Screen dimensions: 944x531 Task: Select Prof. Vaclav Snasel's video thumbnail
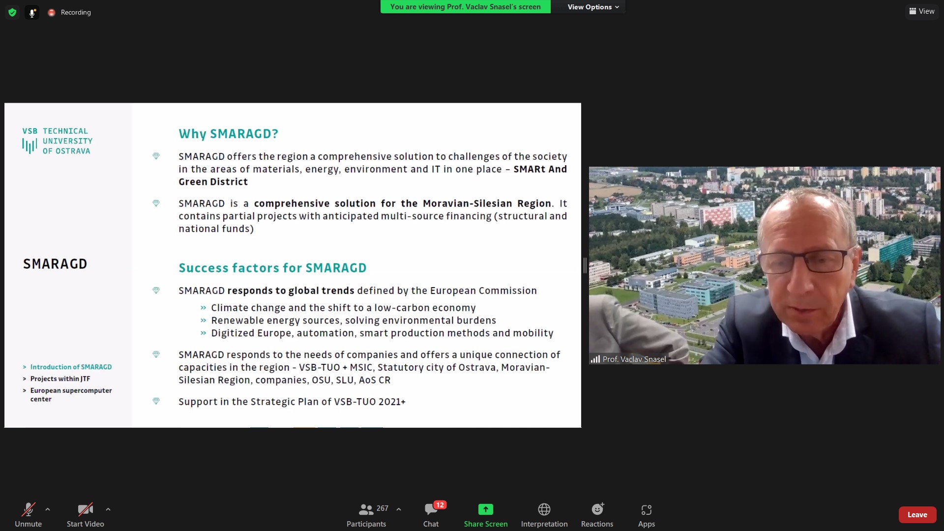click(765, 265)
